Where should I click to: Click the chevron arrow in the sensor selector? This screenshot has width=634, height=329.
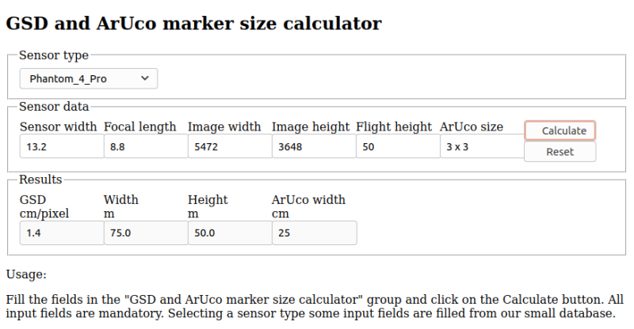[x=145, y=78]
